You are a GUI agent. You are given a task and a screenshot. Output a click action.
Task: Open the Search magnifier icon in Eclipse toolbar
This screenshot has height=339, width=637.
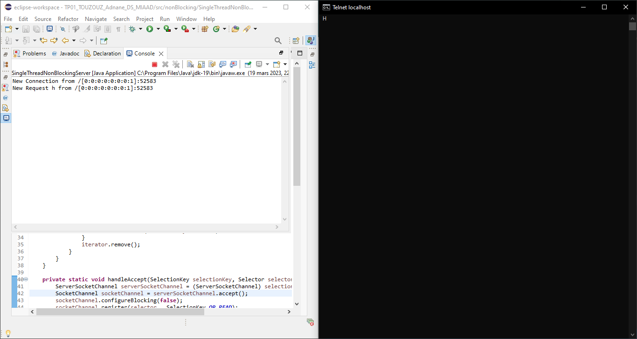point(278,41)
